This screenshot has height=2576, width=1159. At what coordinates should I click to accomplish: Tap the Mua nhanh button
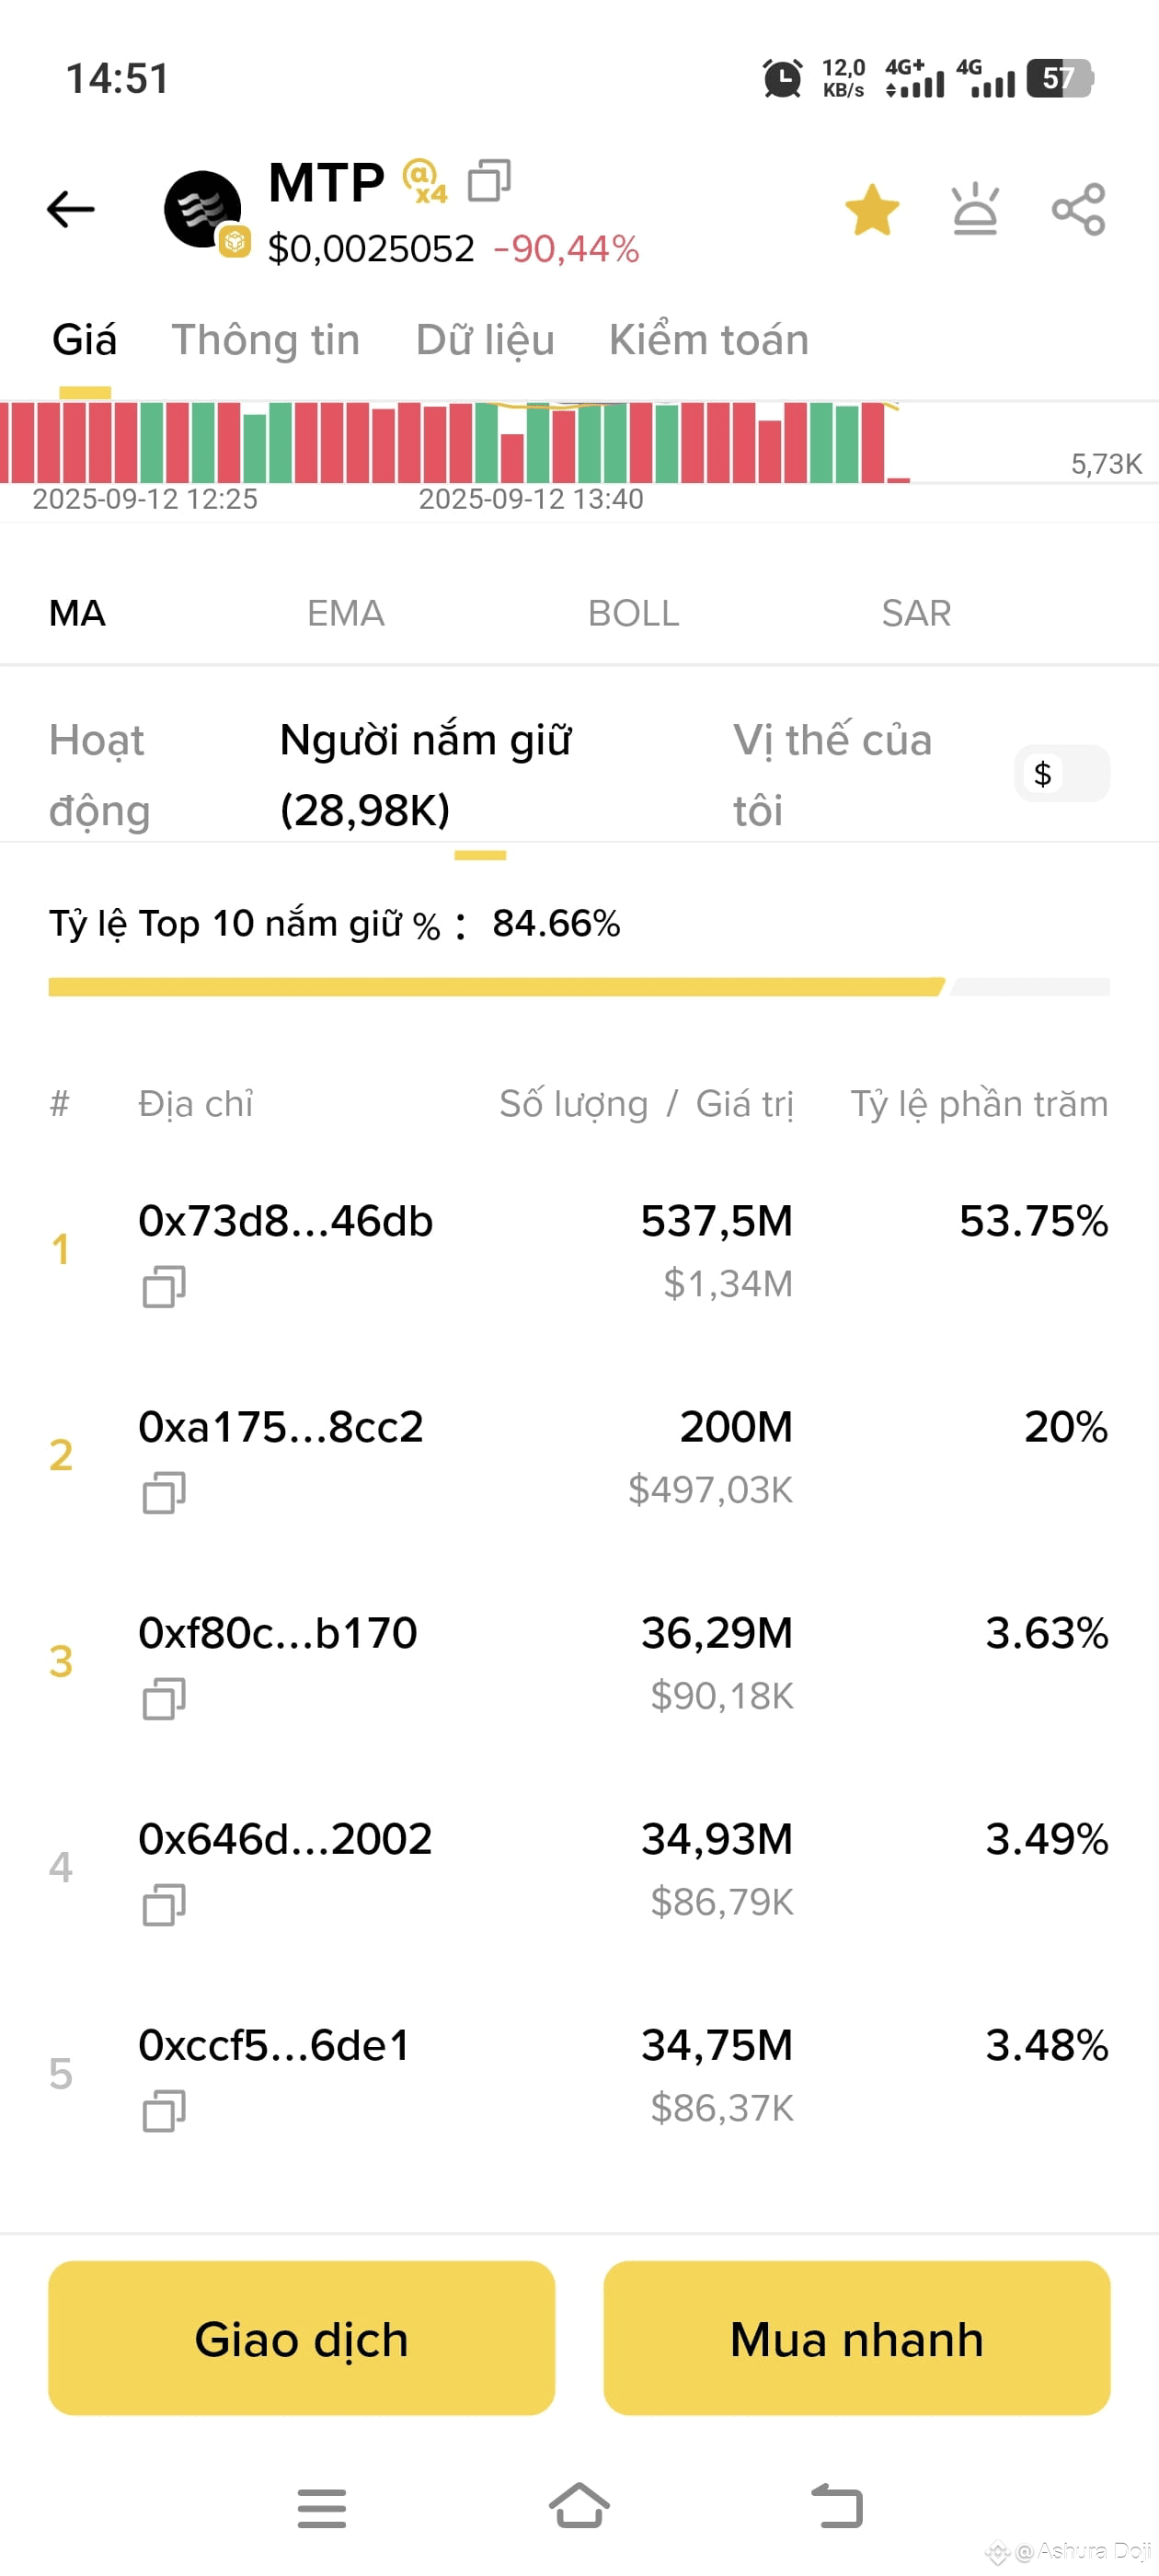[857, 2338]
